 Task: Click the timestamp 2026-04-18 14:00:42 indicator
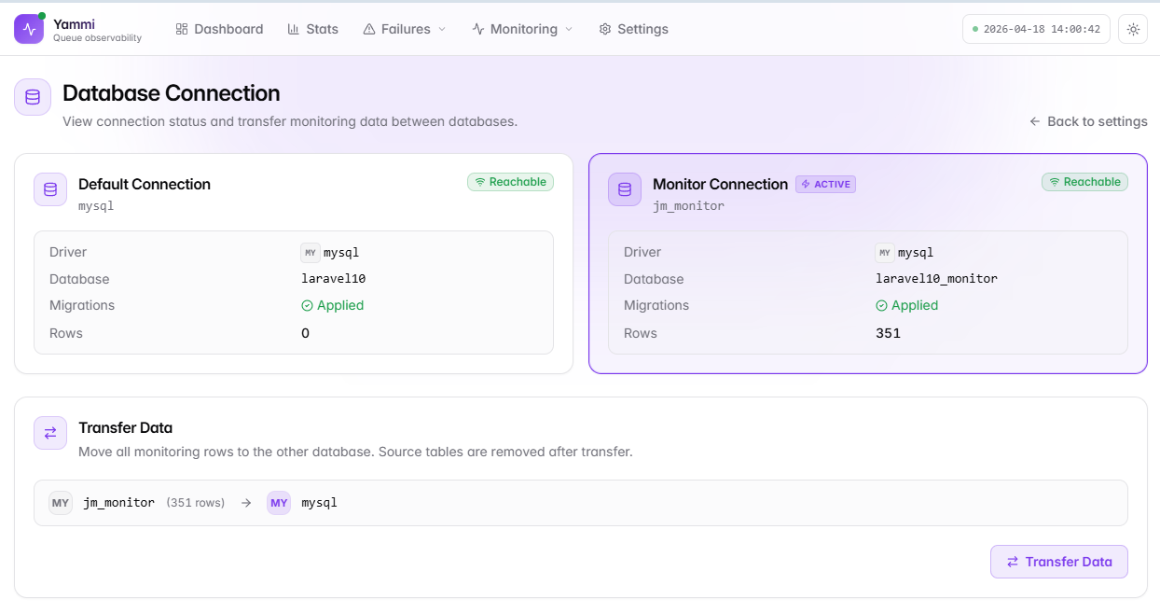click(x=1036, y=29)
